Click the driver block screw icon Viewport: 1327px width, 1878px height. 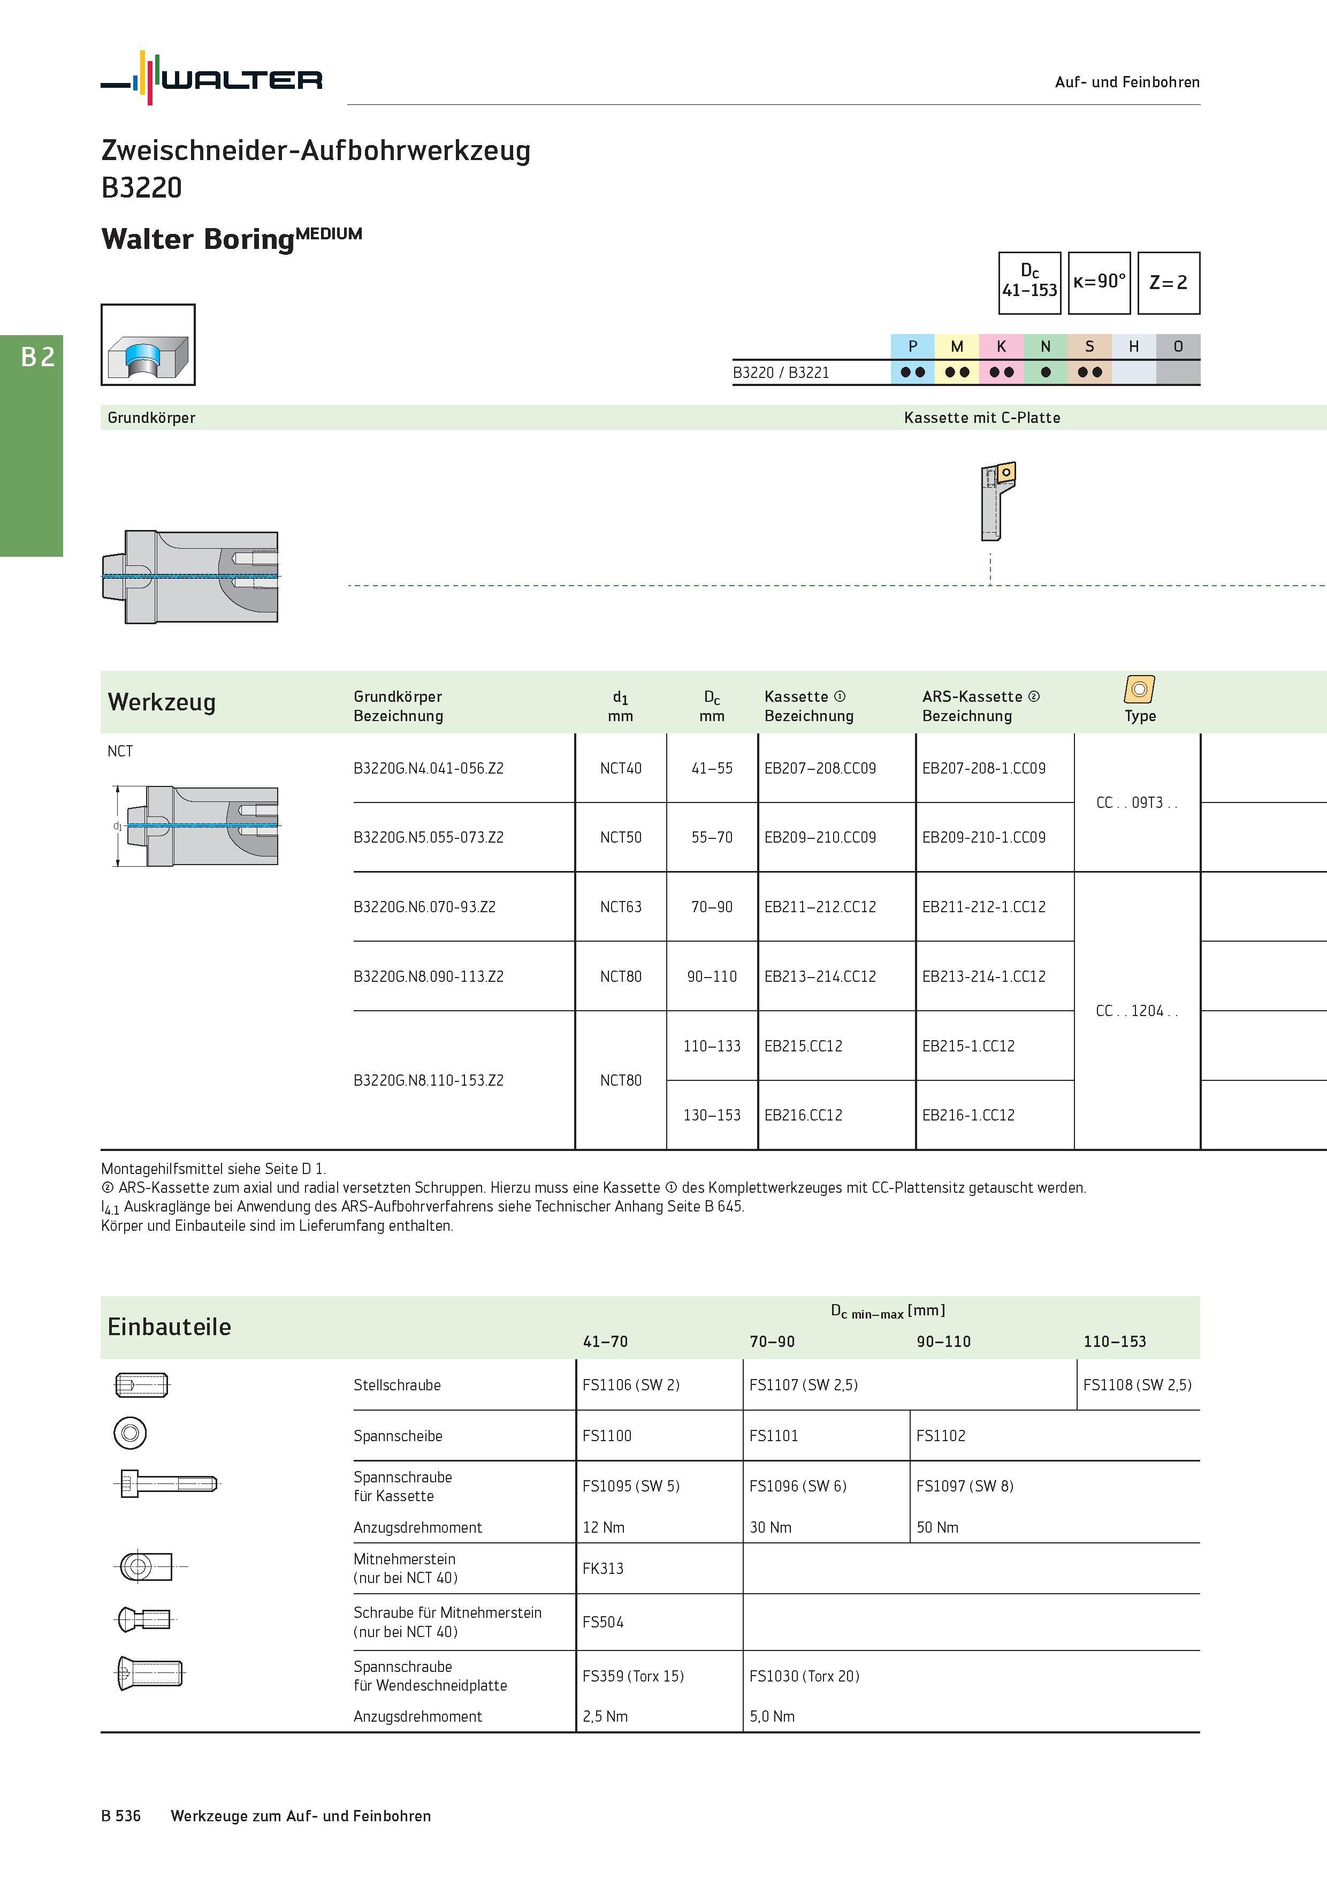coord(144,1619)
